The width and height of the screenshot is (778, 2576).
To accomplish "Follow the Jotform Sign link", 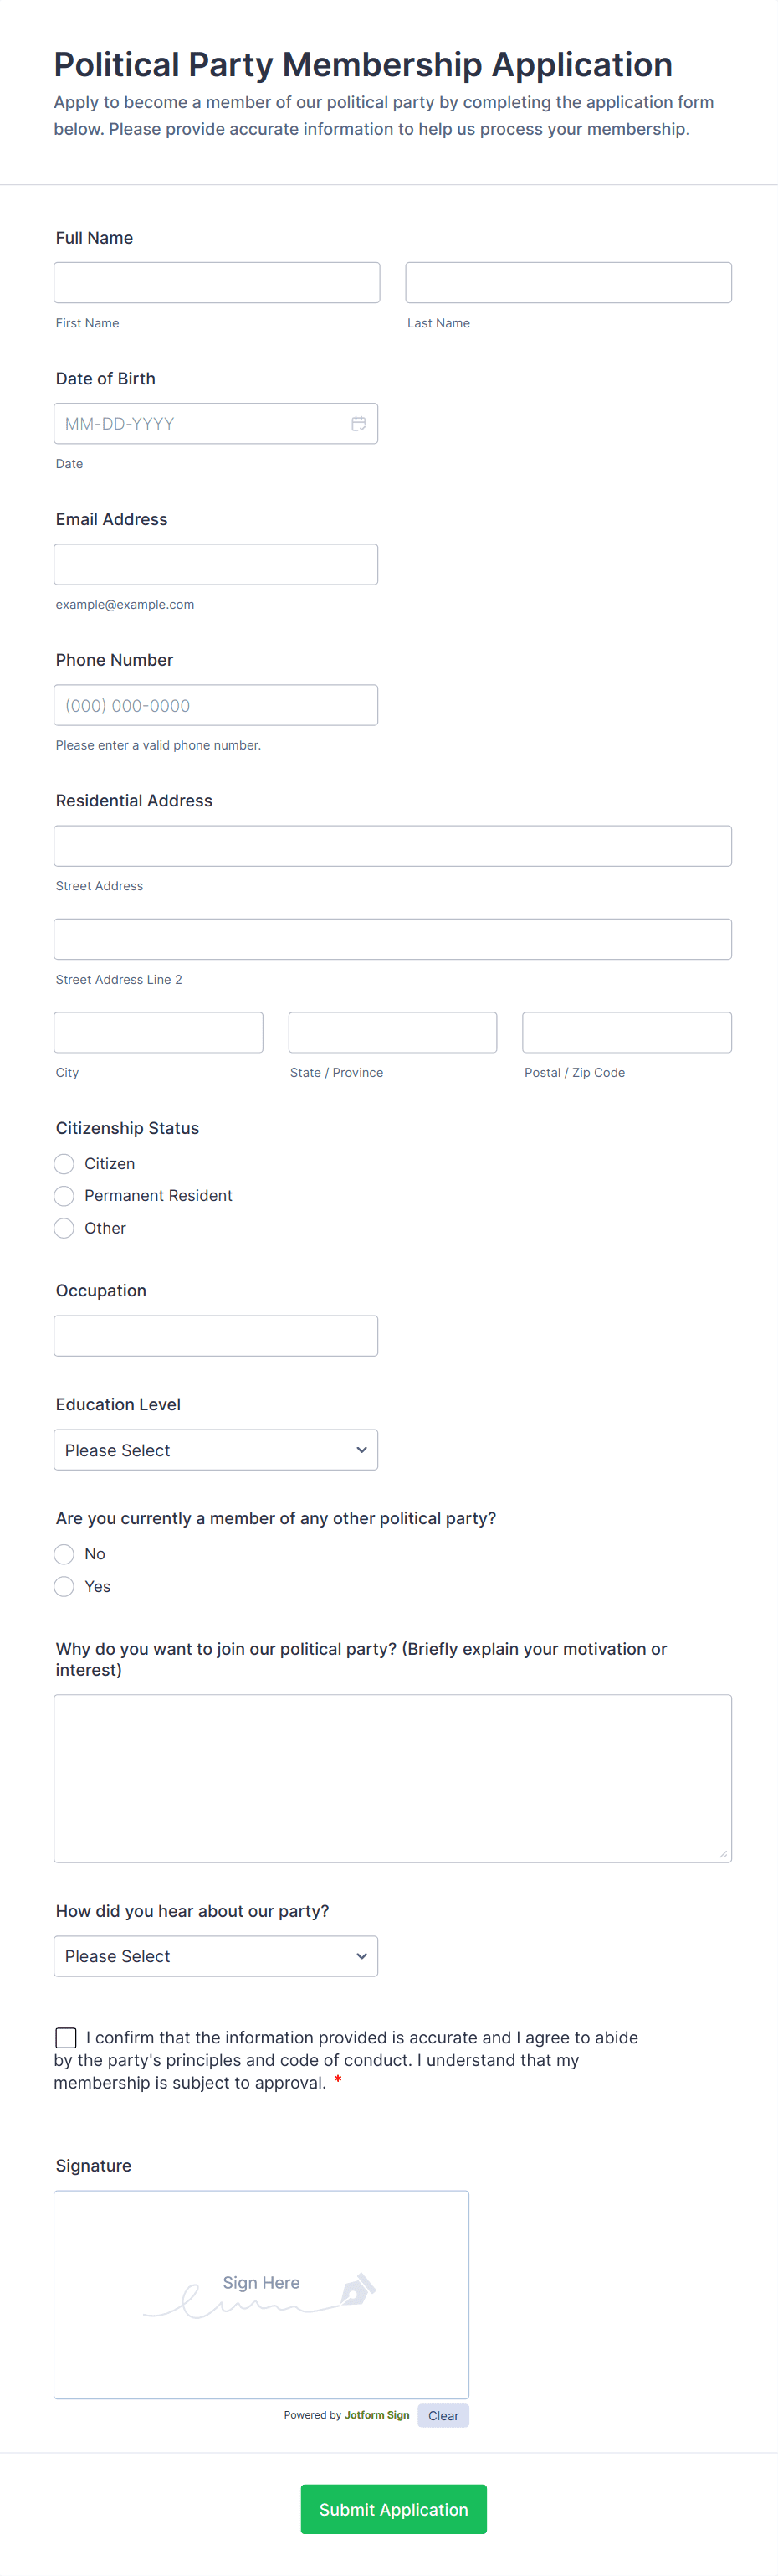I will pos(376,2415).
